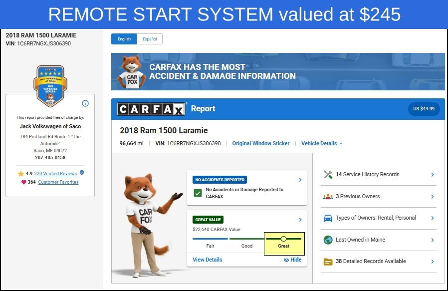Click the car icon for owner types

click(328, 219)
